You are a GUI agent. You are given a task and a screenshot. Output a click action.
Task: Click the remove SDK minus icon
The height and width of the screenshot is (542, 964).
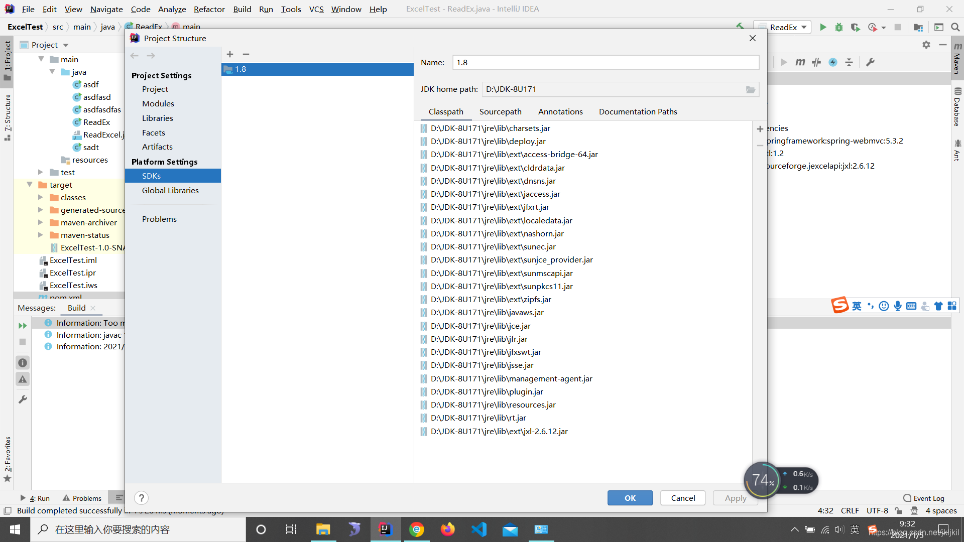246,54
